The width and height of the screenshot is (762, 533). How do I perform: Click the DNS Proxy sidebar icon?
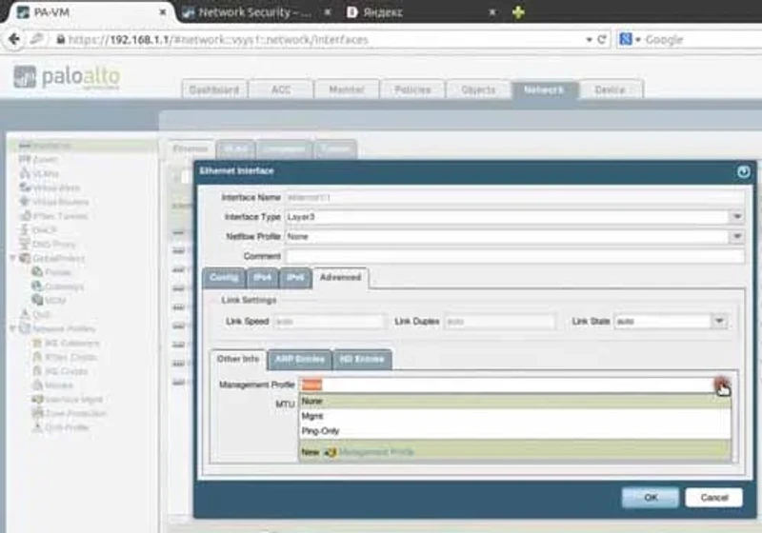point(25,244)
